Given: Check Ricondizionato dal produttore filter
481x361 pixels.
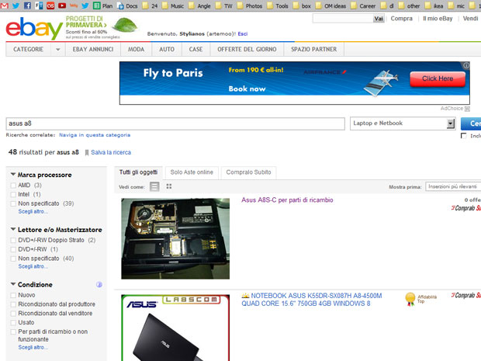Looking at the screenshot, I should point(13,304).
